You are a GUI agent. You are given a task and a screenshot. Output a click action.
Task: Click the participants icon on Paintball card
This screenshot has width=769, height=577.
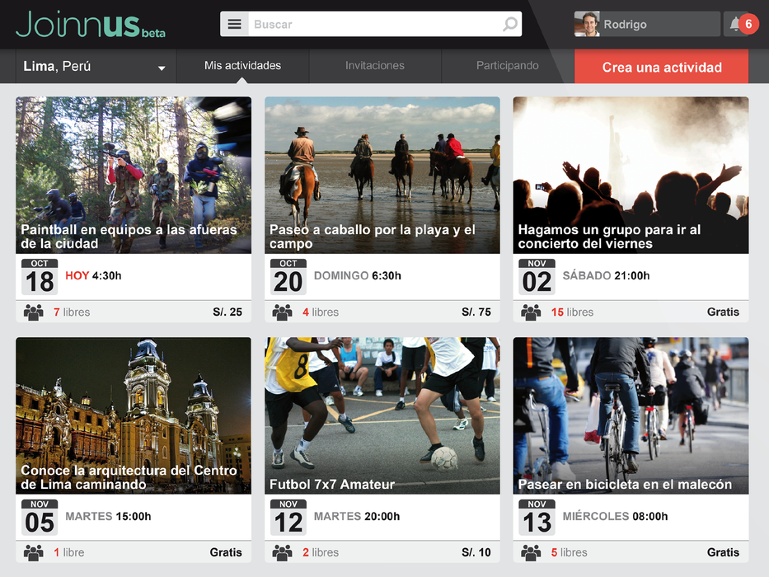[x=33, y=312]
